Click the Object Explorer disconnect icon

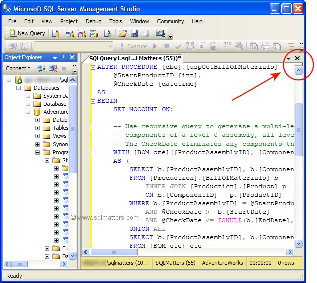53,69
